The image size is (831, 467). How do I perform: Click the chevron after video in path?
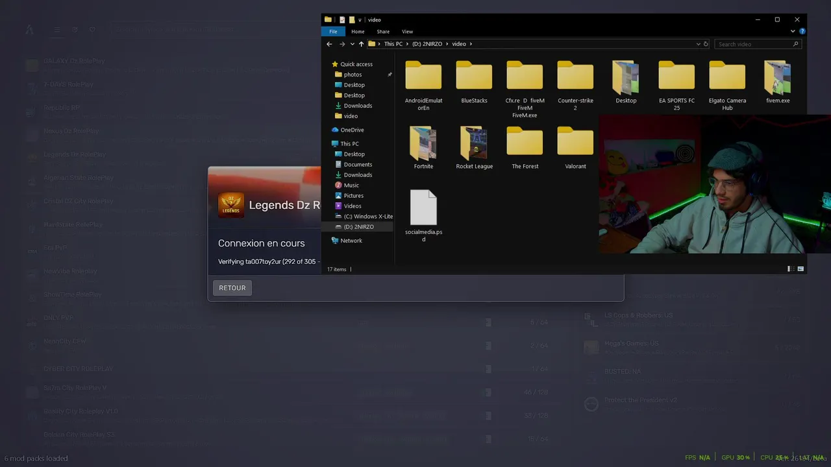pos(471,44)
